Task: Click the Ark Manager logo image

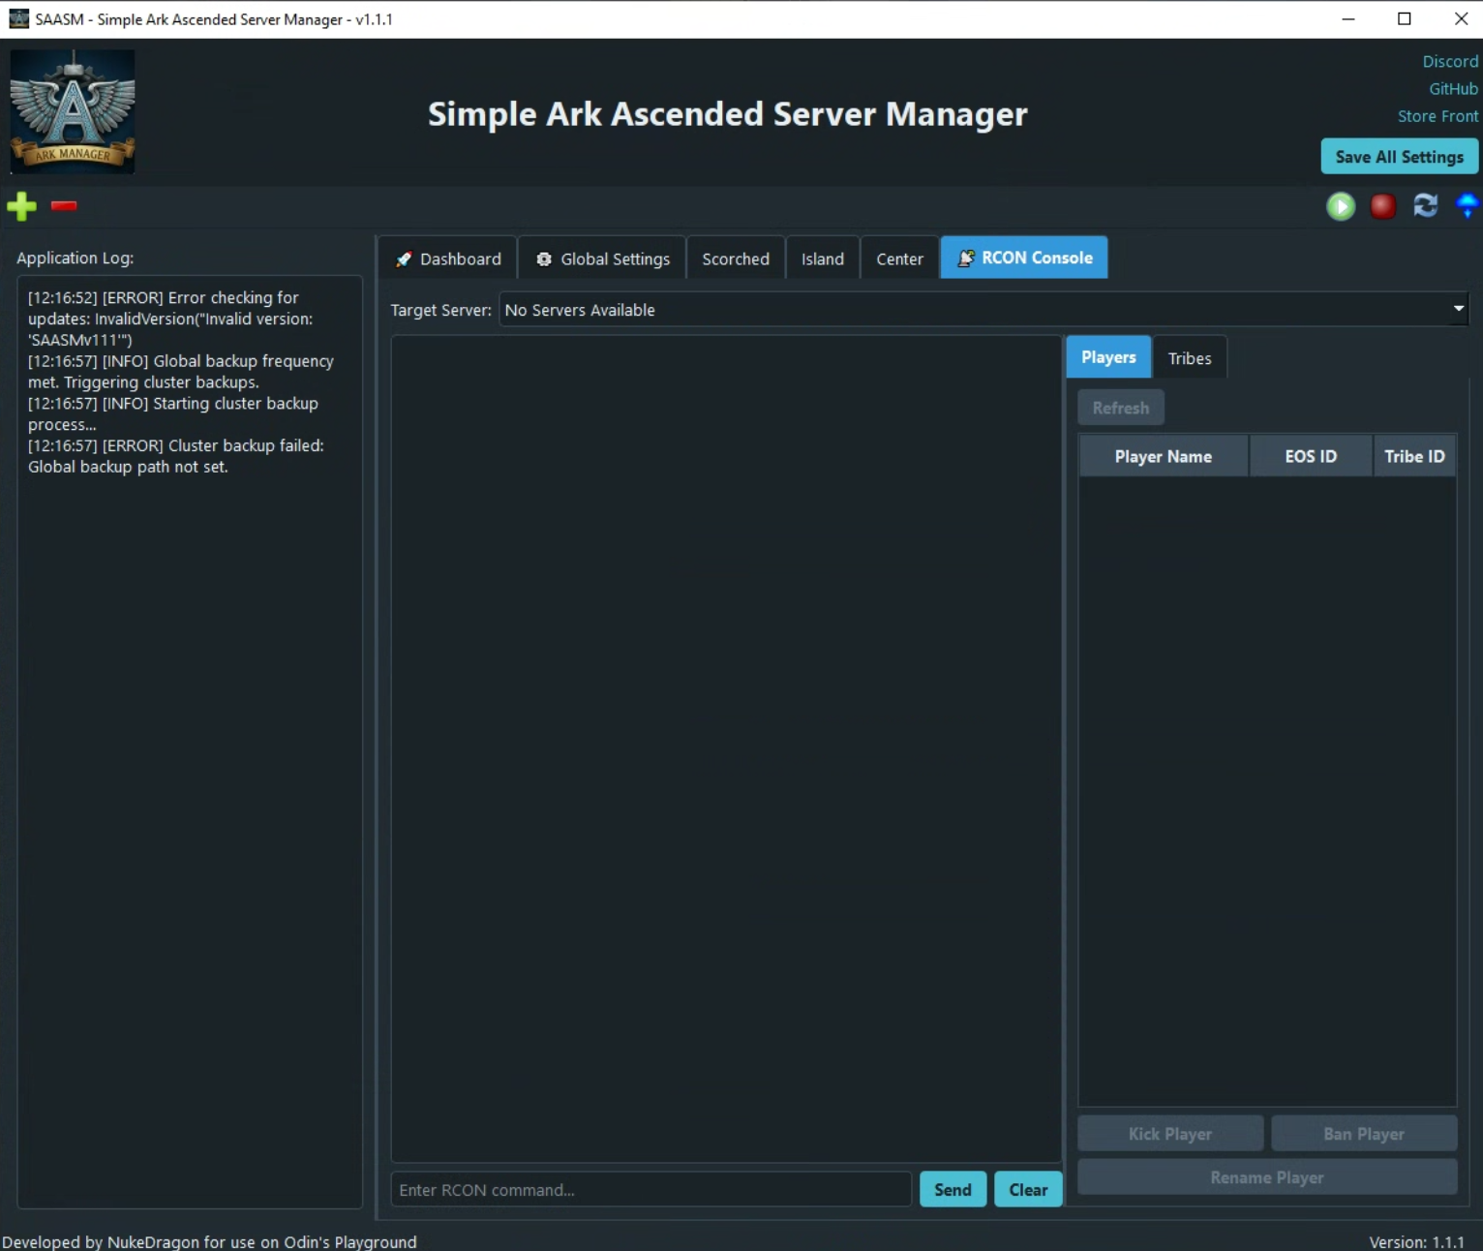Action: 73,112
